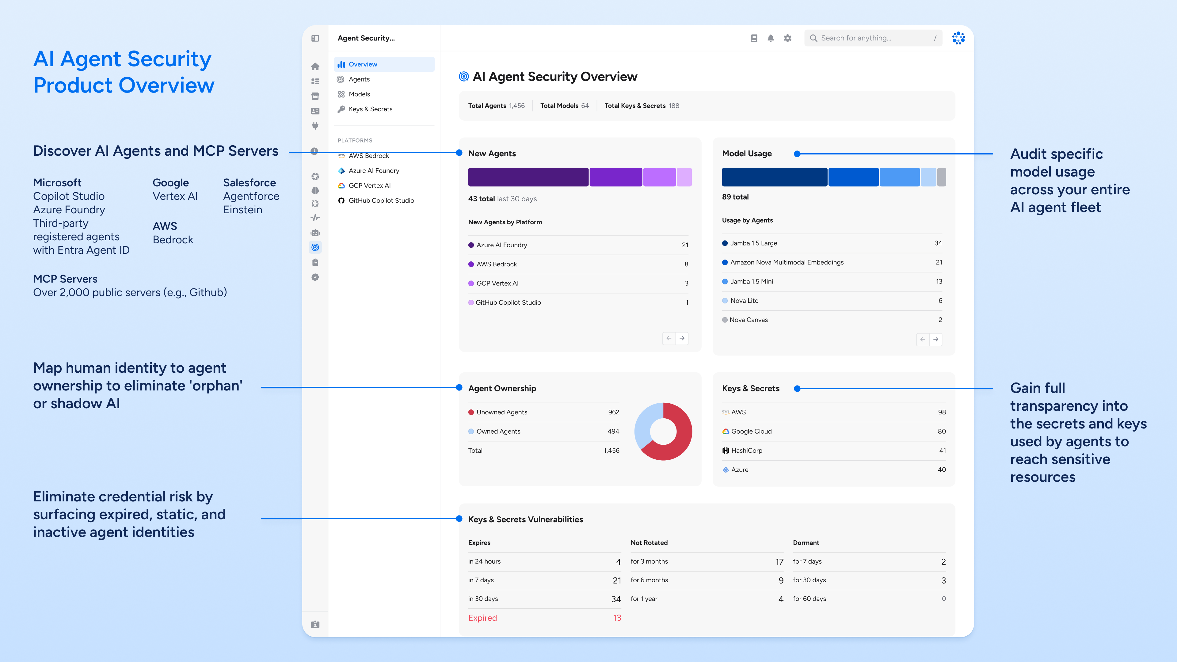Click the documentation book icon in header
This screenshot has width=1177, height=662.
(x=754, y=38)
